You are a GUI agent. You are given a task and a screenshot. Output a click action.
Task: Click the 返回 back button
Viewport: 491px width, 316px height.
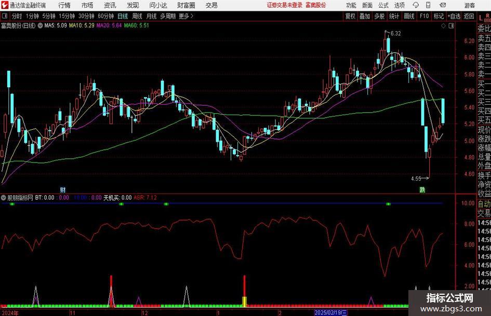pyautogui.click(x=469, y=16)
